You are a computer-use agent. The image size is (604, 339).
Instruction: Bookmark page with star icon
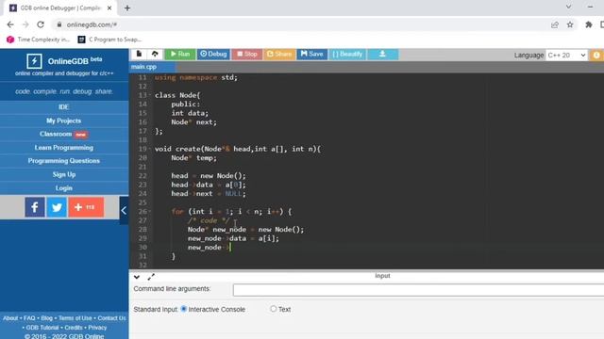pos(570,24)
